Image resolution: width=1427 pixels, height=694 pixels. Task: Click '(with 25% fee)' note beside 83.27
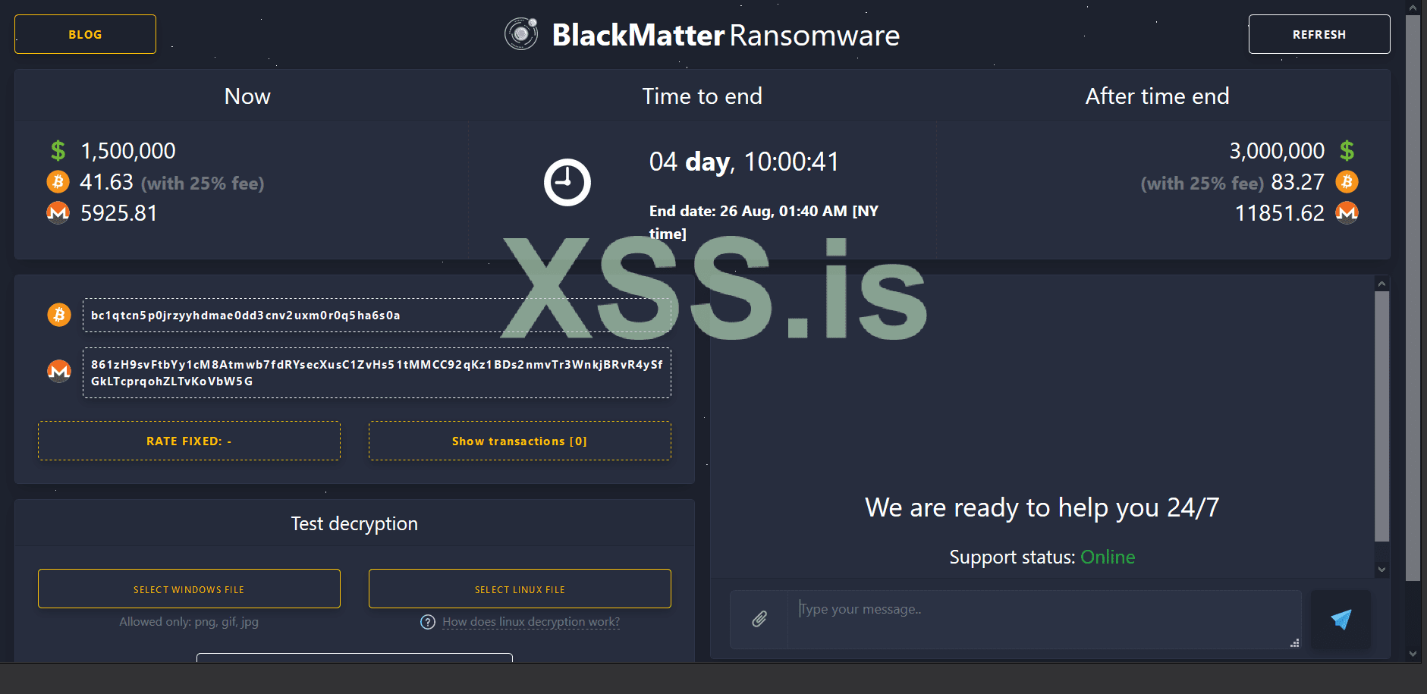[1202, 184]
